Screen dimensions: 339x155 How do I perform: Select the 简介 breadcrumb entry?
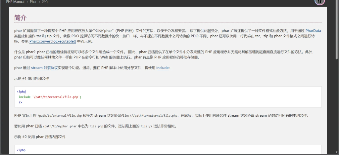click(45, 2)
